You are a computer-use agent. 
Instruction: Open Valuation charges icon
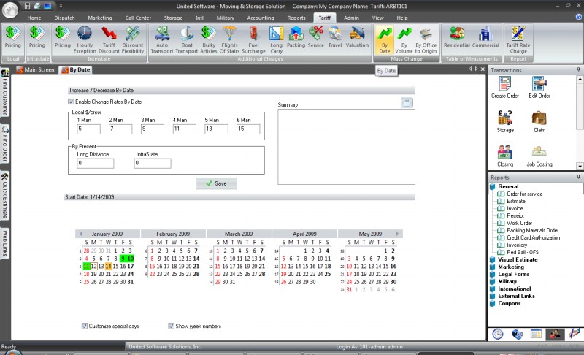[x=357, y=37]
